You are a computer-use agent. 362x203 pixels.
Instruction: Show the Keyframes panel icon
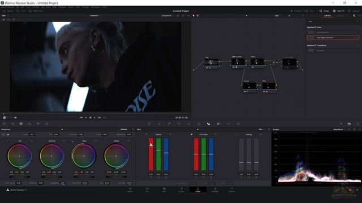pos(341,124)
